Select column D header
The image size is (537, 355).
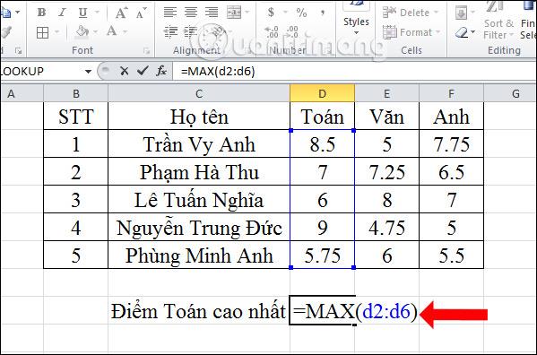tap(322, 93)
